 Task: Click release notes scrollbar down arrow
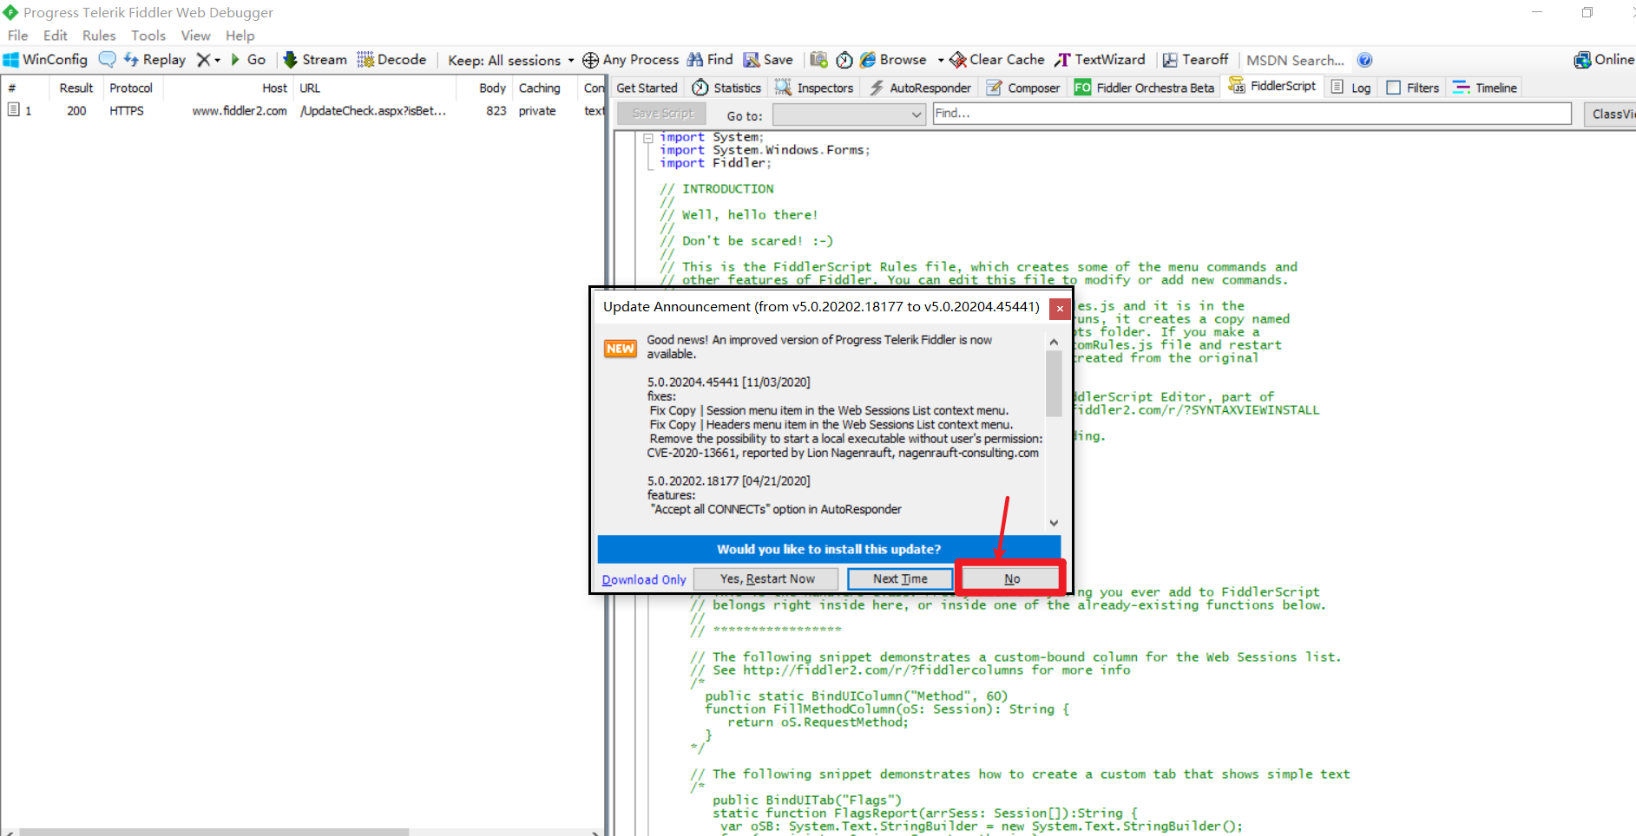1054,523
